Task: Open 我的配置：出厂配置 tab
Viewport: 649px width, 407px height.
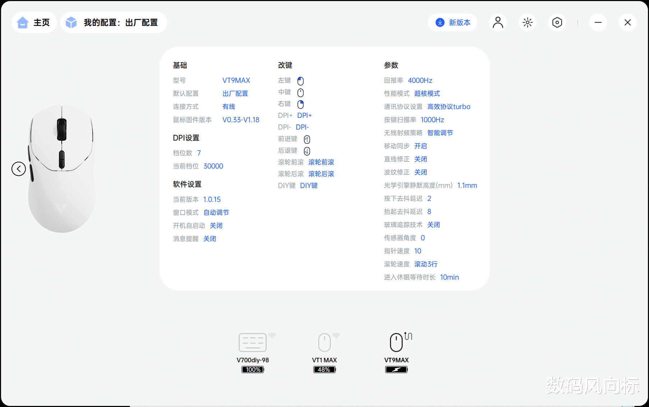Action: (x=113, y=22)
